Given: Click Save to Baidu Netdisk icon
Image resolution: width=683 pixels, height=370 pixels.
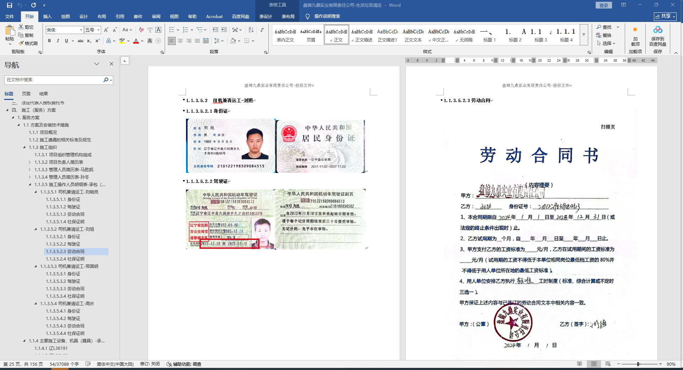Looking at the screenshot, I should (x=658, y=35).
